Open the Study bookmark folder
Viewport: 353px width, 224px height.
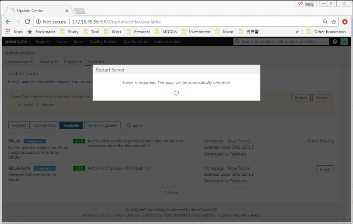tap(69, 32)
